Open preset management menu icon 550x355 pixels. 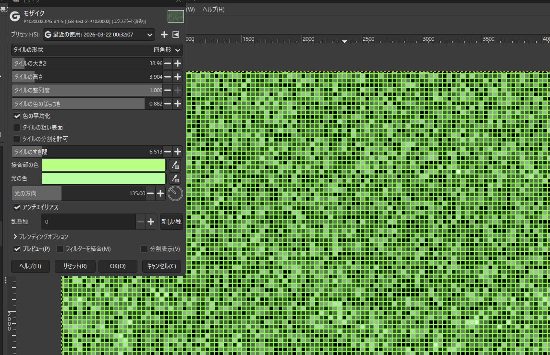tap(176, 35)
